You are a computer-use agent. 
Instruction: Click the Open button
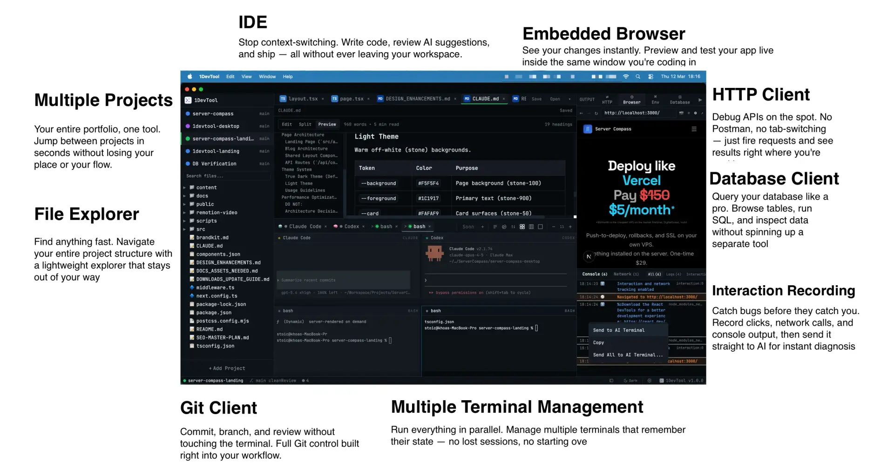coord(555,99)
